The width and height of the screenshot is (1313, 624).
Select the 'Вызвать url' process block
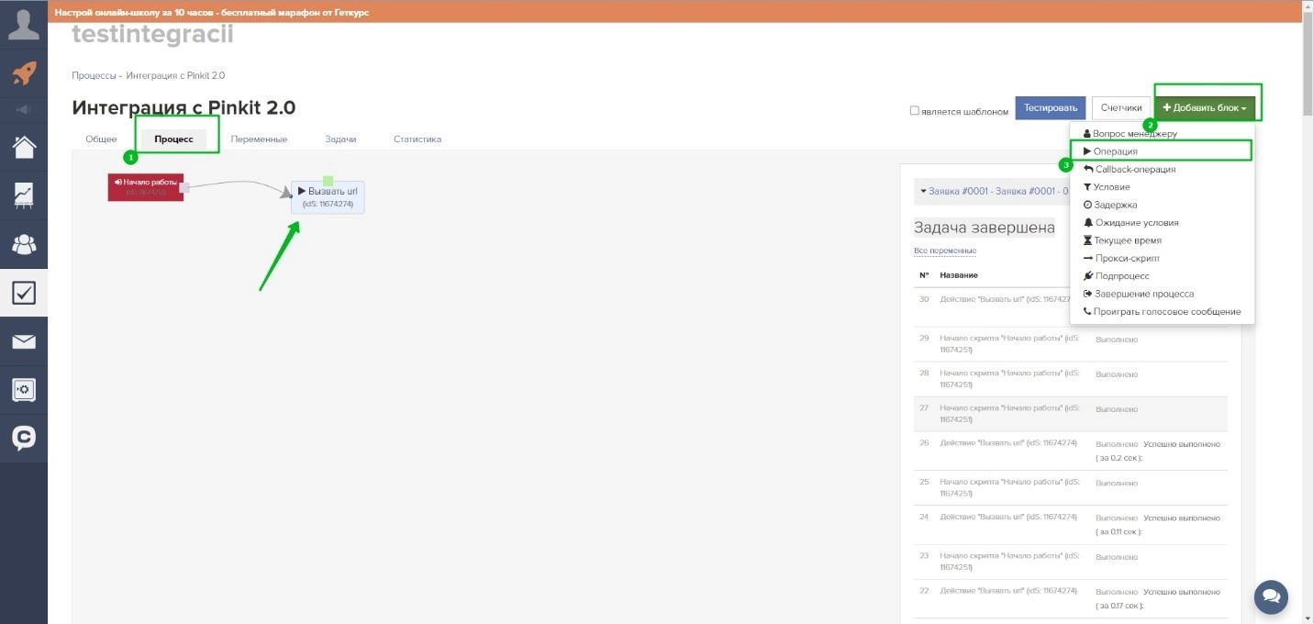(x=328, y=196)
